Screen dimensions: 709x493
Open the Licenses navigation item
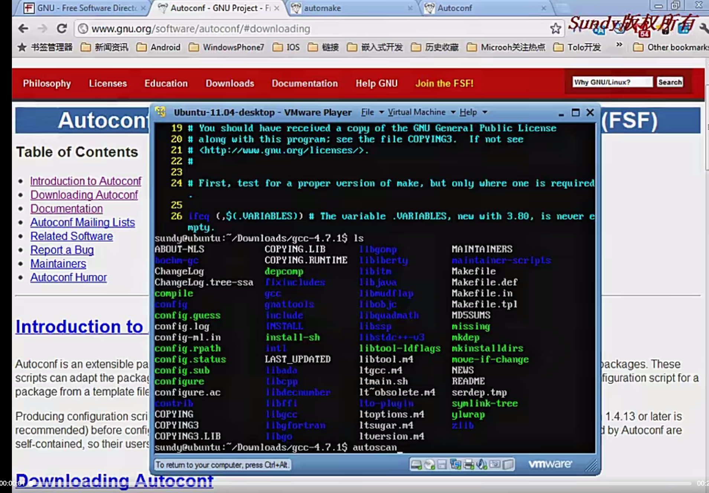(x=108, y=83)
